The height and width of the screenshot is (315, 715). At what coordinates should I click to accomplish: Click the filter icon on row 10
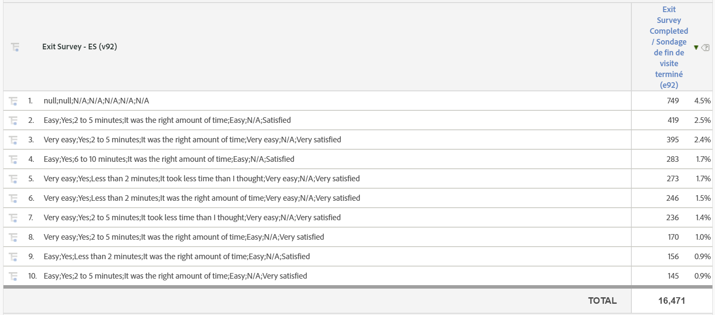click(x=15, y=276)
